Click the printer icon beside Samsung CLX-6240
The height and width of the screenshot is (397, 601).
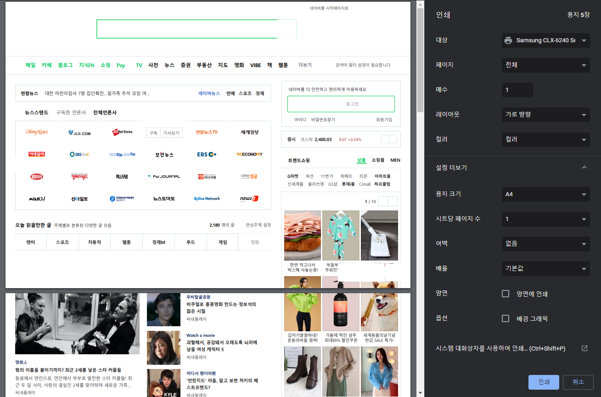click(508, 40)
